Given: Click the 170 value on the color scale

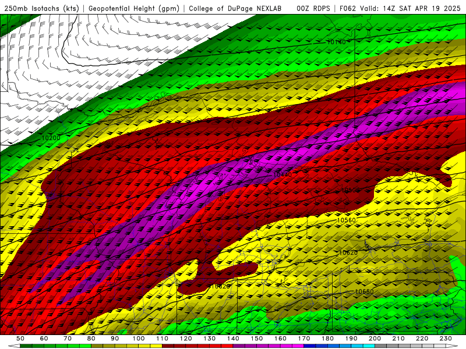Looking at the screenshot, I should pyautogui.click(x=304, y=339).
